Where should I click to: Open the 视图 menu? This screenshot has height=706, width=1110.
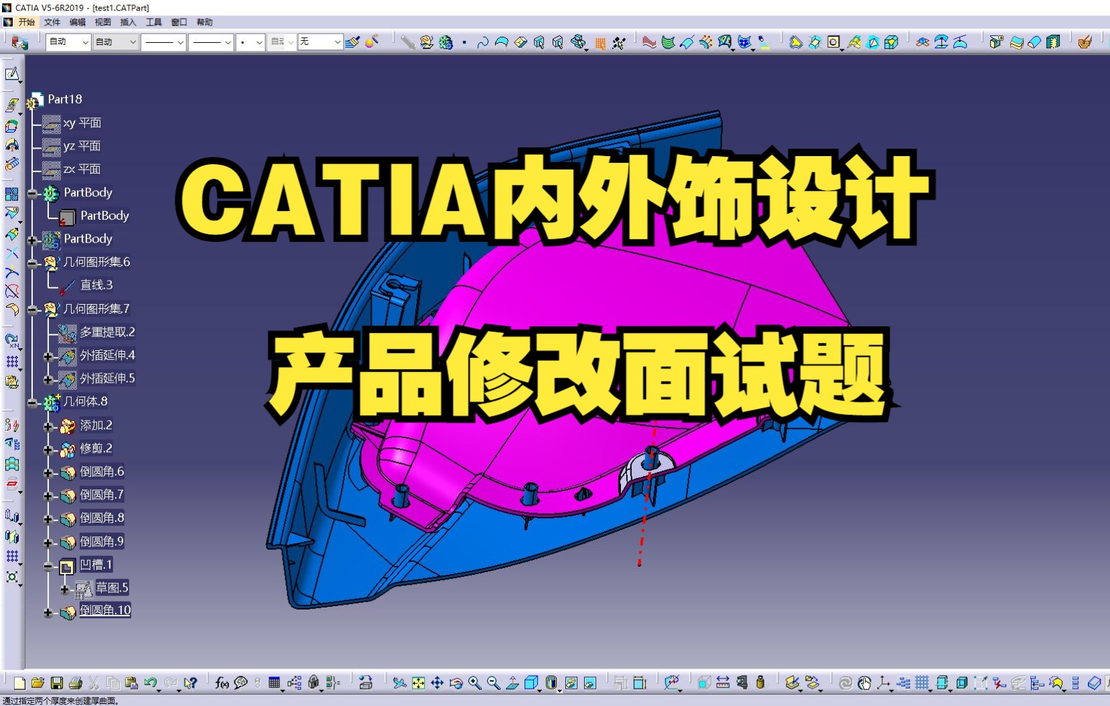(103, 22)
